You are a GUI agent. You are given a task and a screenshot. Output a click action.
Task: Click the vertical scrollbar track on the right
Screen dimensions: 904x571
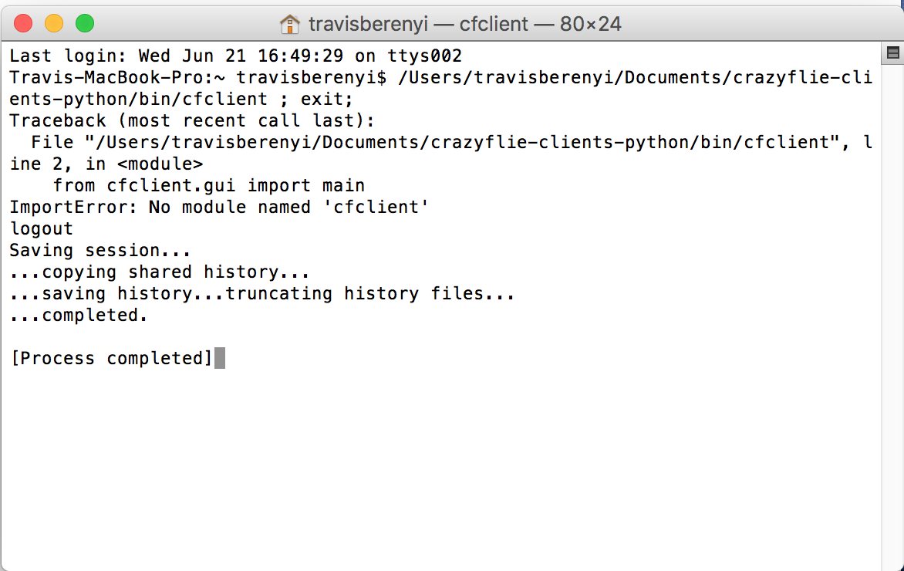pos(892,309)
